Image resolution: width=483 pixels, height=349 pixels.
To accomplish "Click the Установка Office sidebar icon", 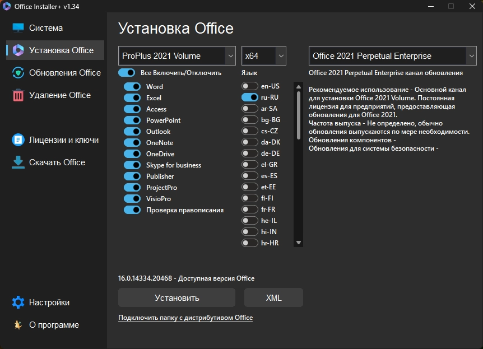I will [x=18, y=50].
